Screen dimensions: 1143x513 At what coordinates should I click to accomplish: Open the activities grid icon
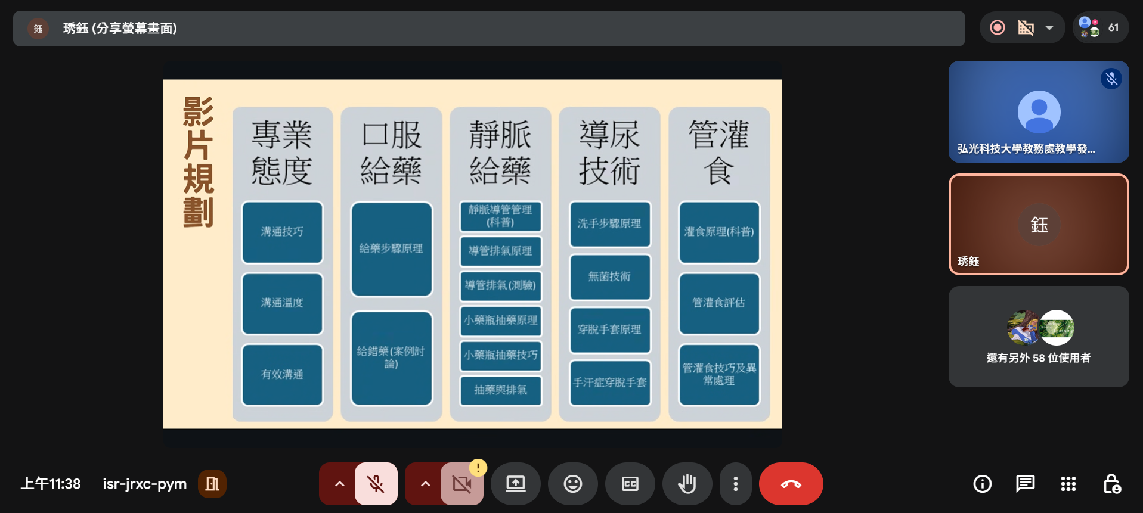point(1068,484)
